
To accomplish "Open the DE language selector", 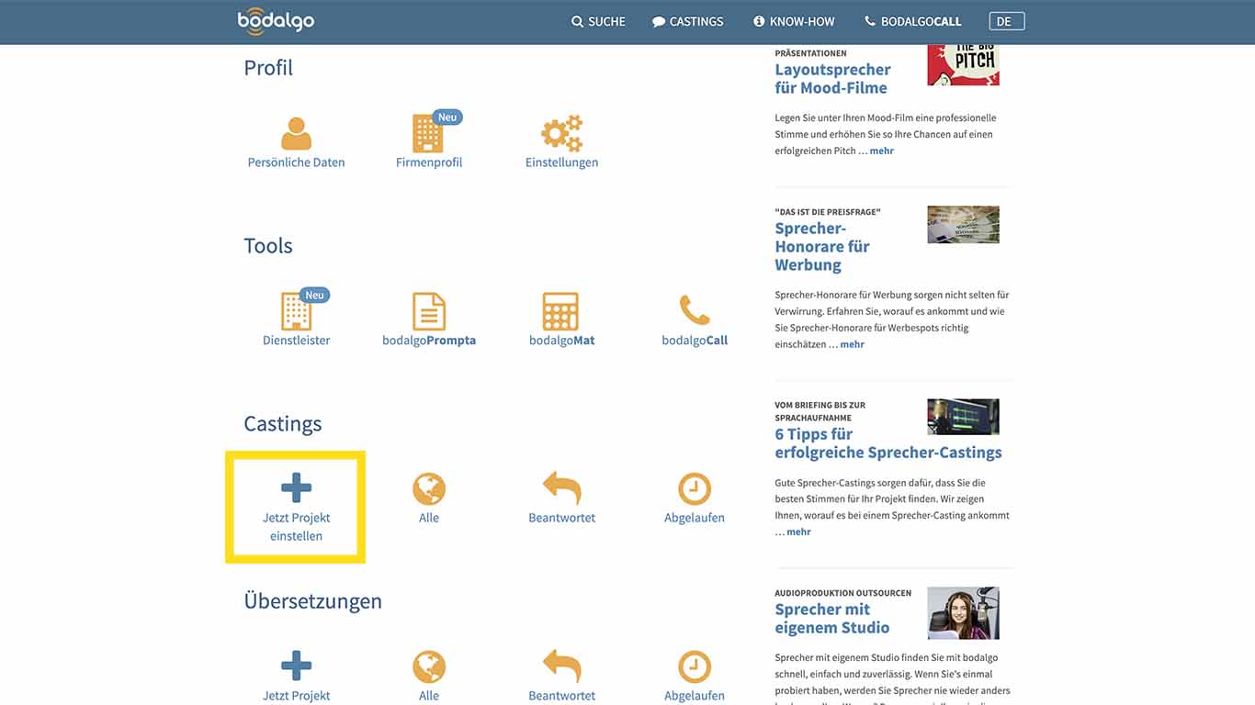I will (x=1007, y=21).
